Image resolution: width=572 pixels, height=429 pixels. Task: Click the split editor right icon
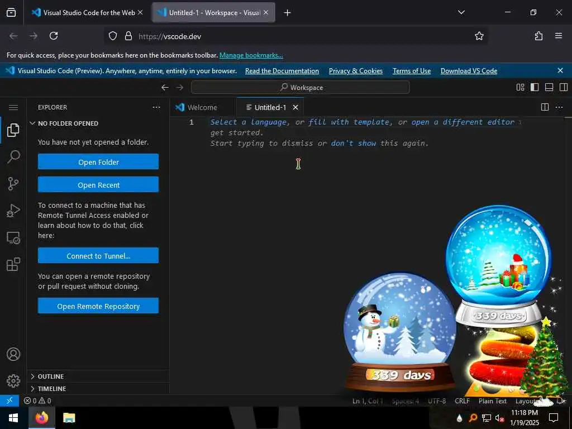pos(545,107)
